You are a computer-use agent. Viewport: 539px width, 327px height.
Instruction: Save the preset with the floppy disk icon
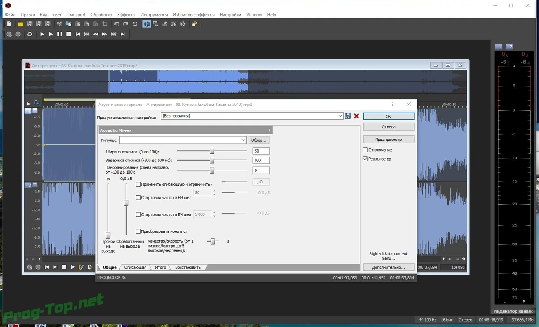pos(348,116)
